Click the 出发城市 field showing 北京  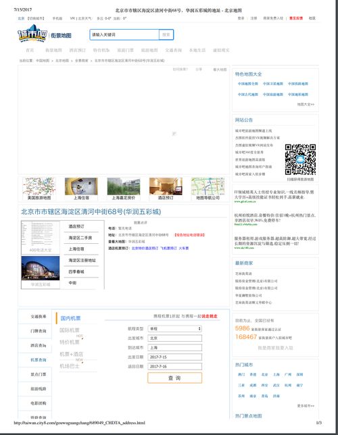pos(174,338)
